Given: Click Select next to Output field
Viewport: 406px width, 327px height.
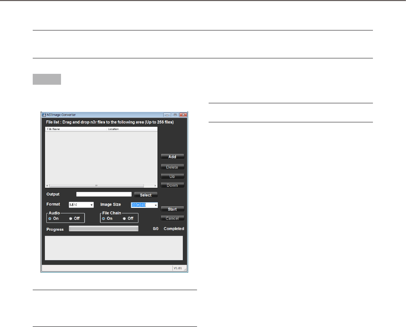Looking at the screenshot, I should coord(146,195).
